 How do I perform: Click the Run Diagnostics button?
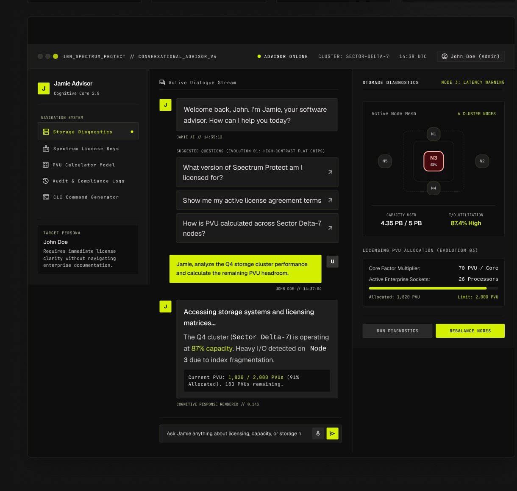397,331
